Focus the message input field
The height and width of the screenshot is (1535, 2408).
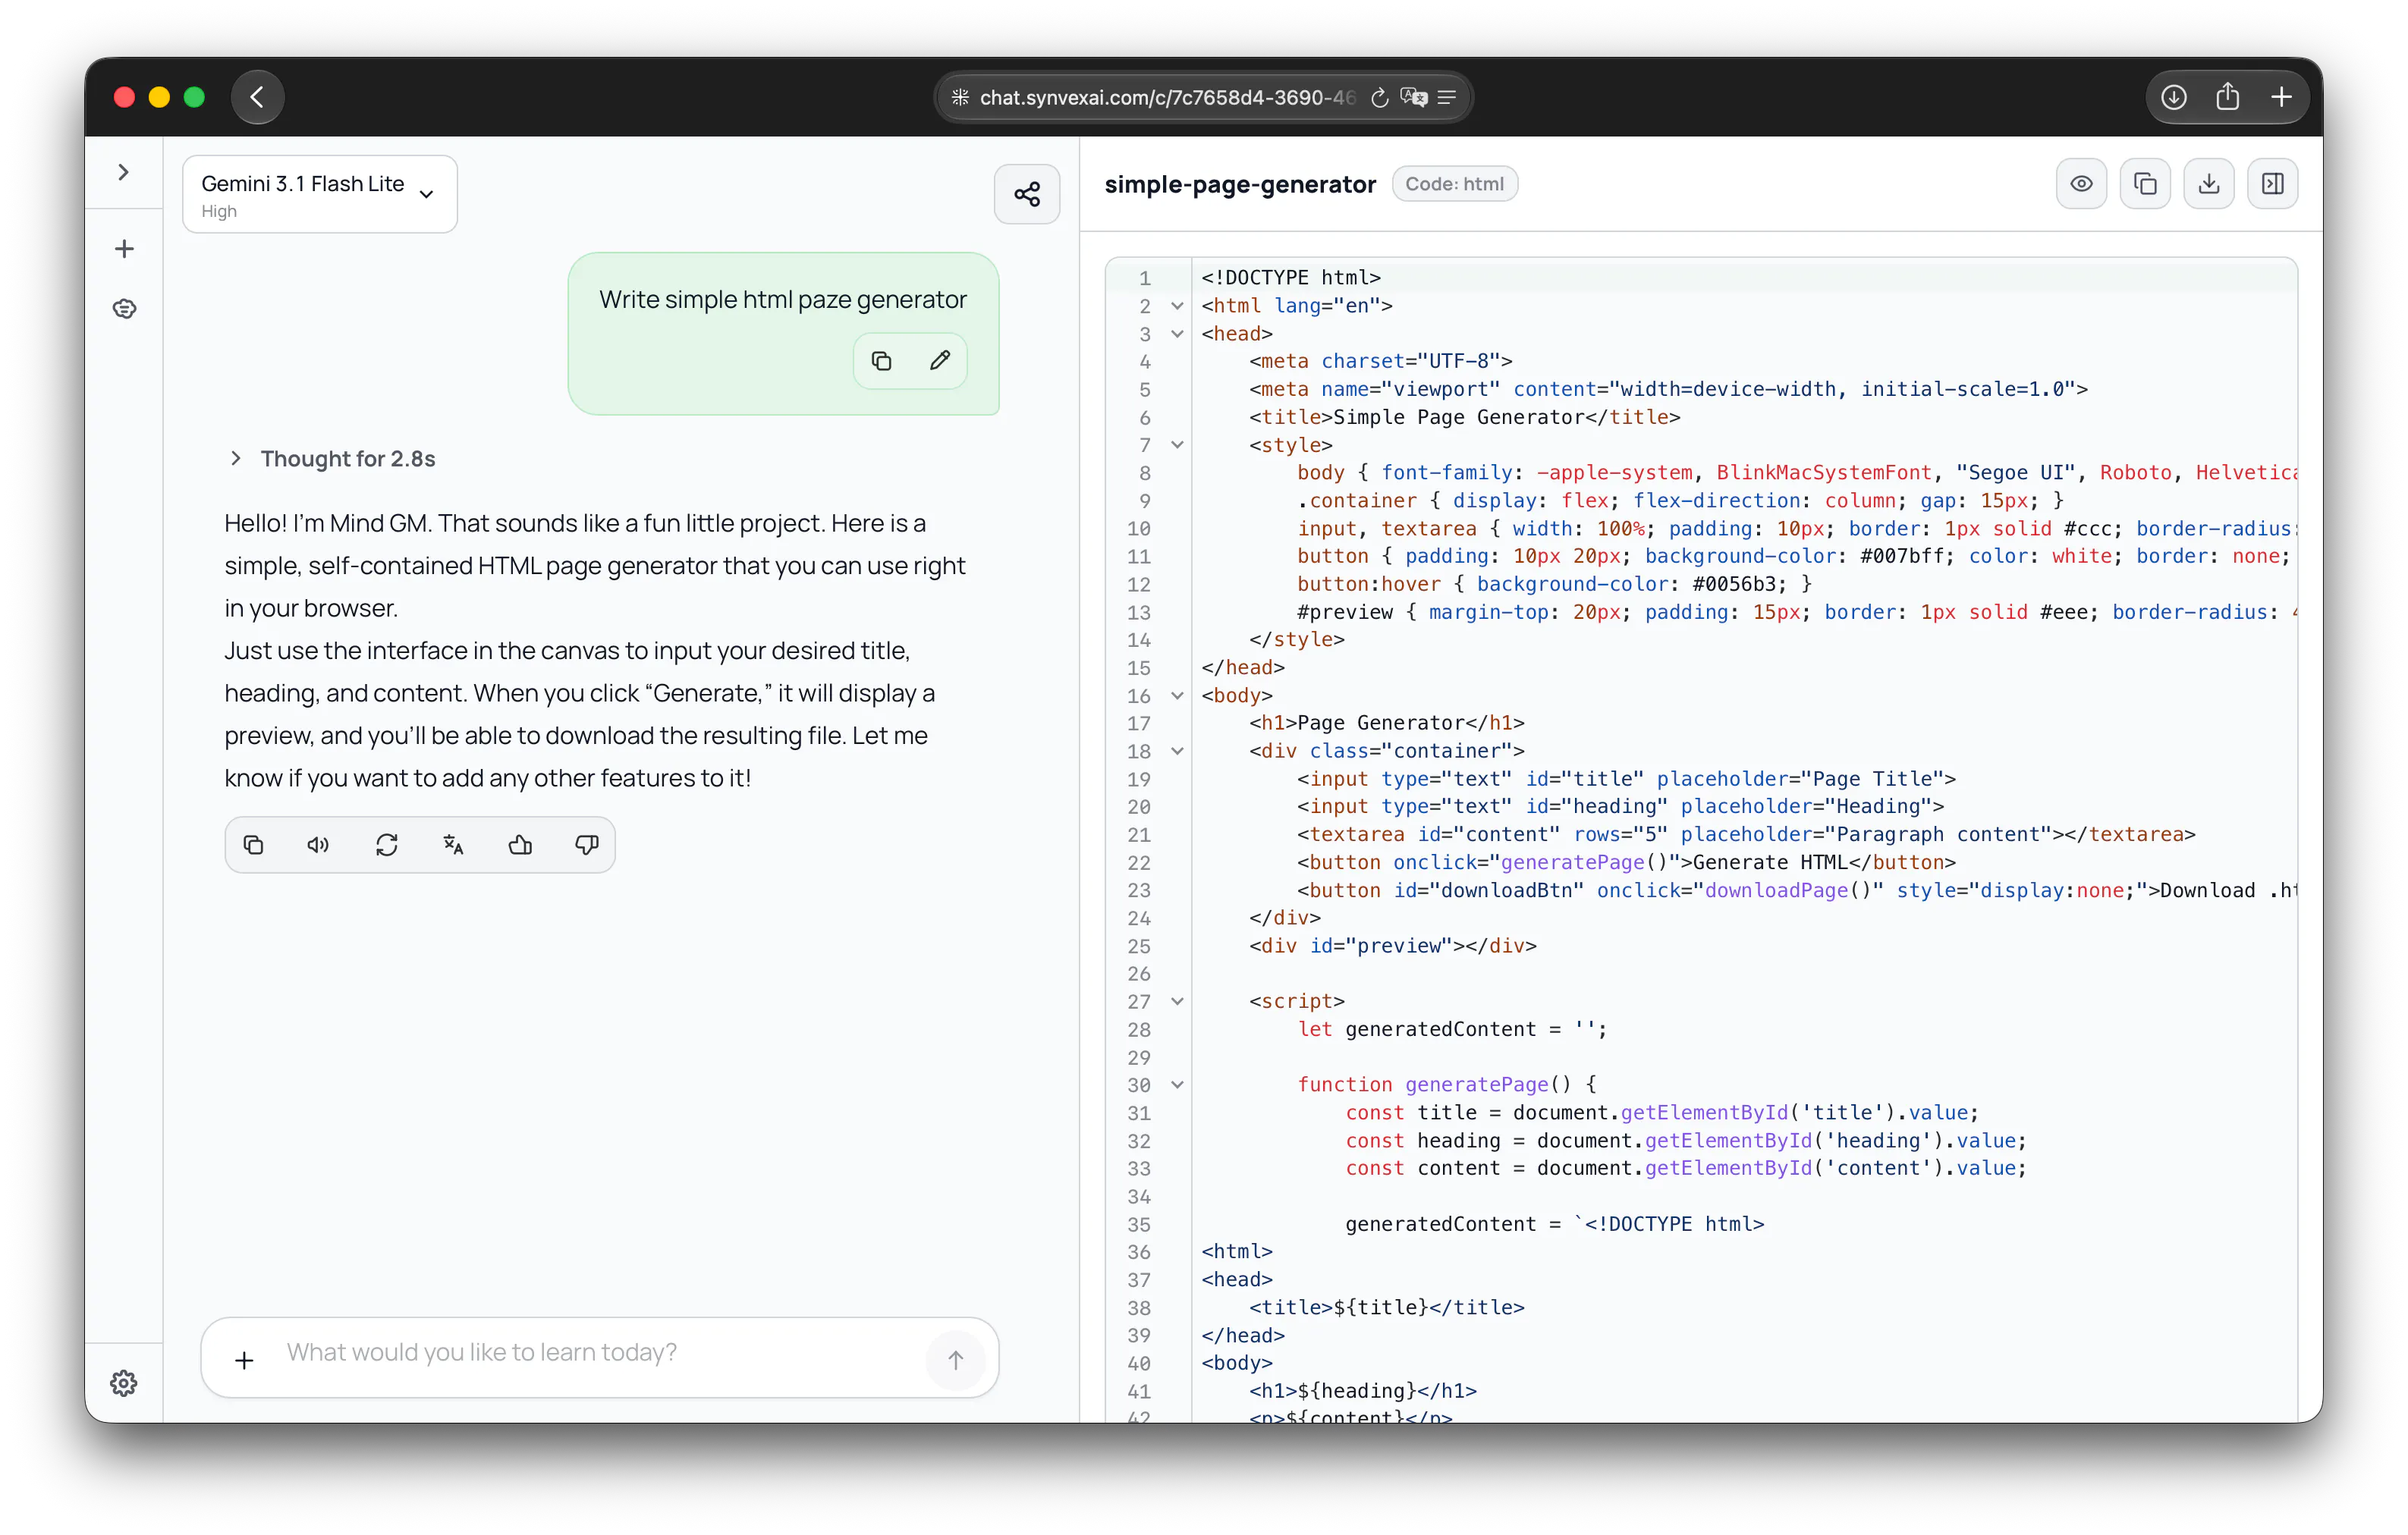(600, 1352)
